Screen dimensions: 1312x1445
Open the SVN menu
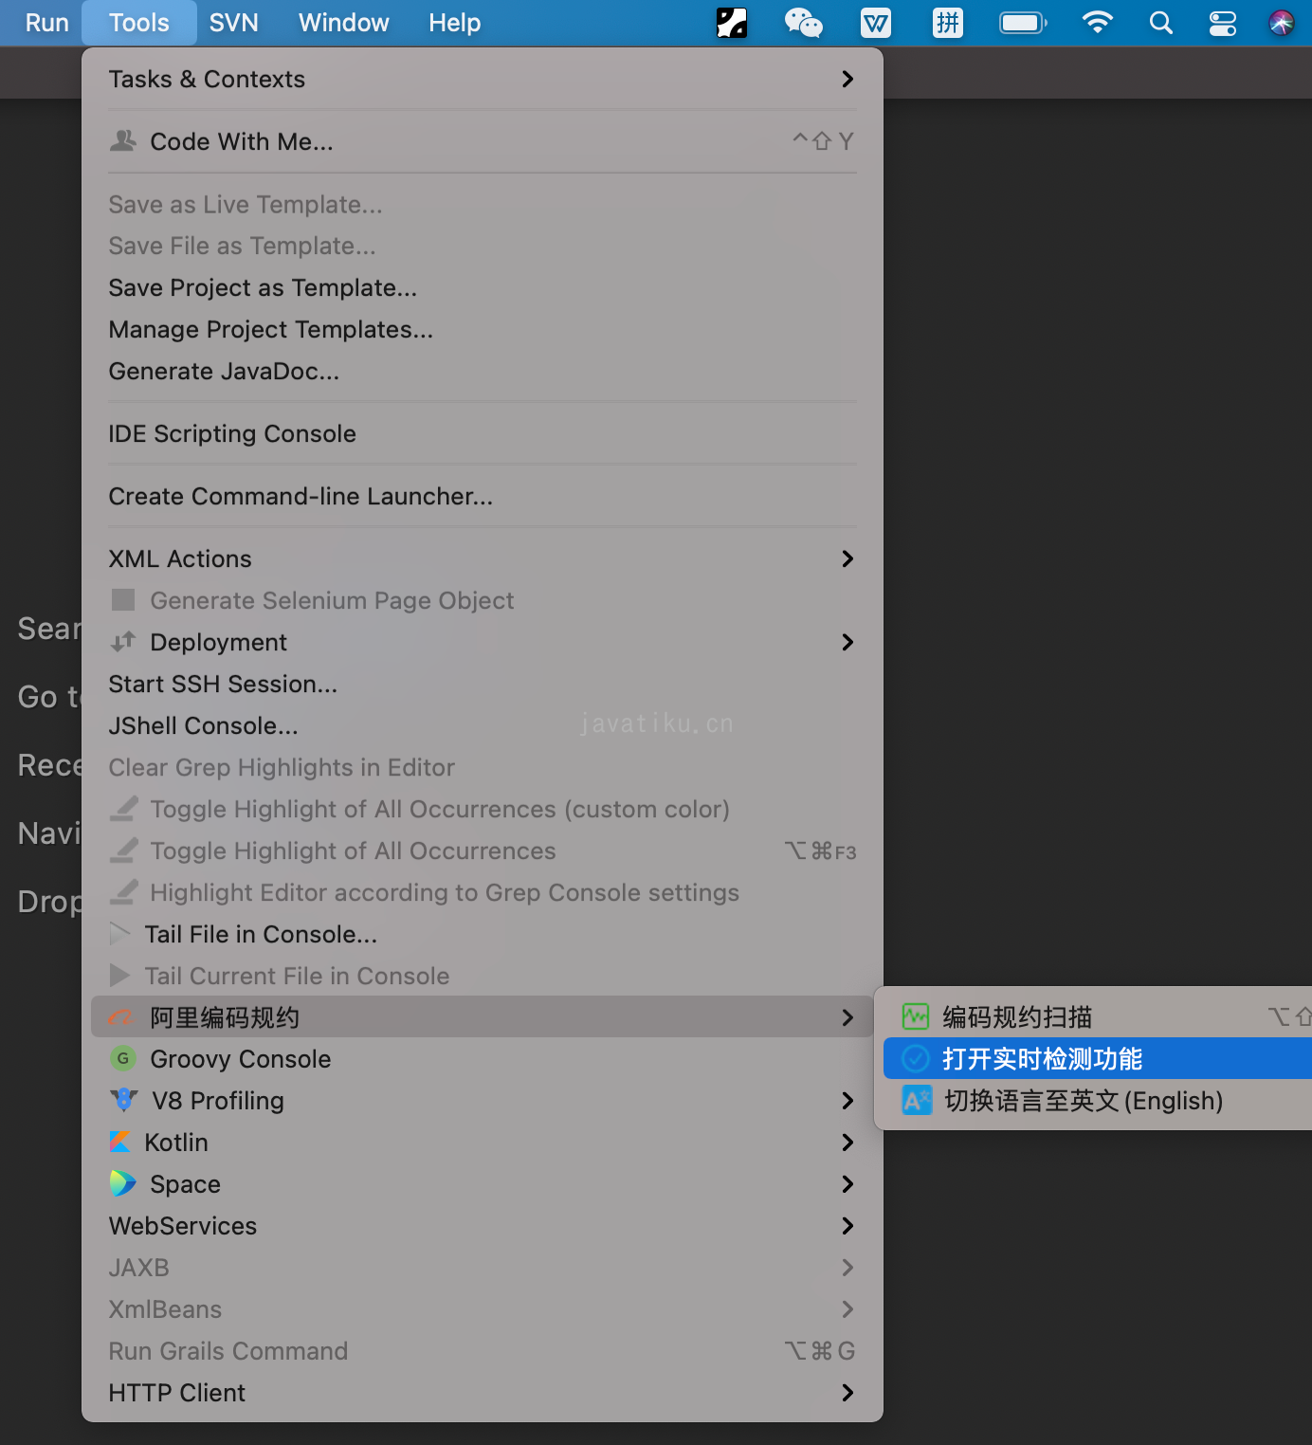pyautogui.click(x=233, y=23)
